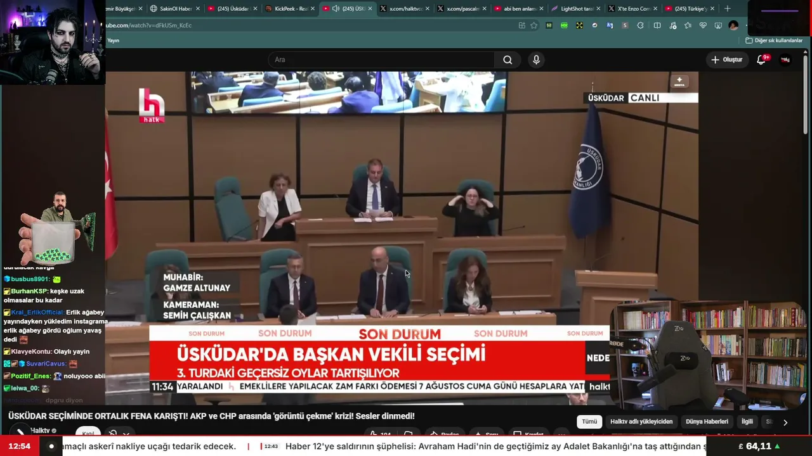
Task: Click the bright green extension icon
Action: [564, 25]
